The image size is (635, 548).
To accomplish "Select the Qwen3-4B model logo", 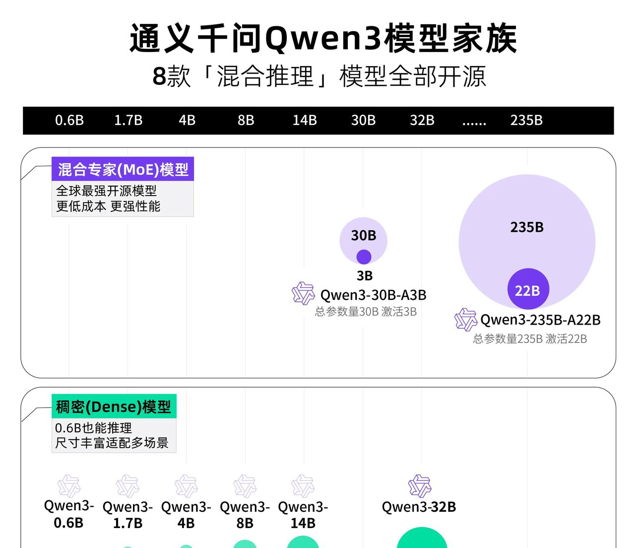I will pos(187,487).
